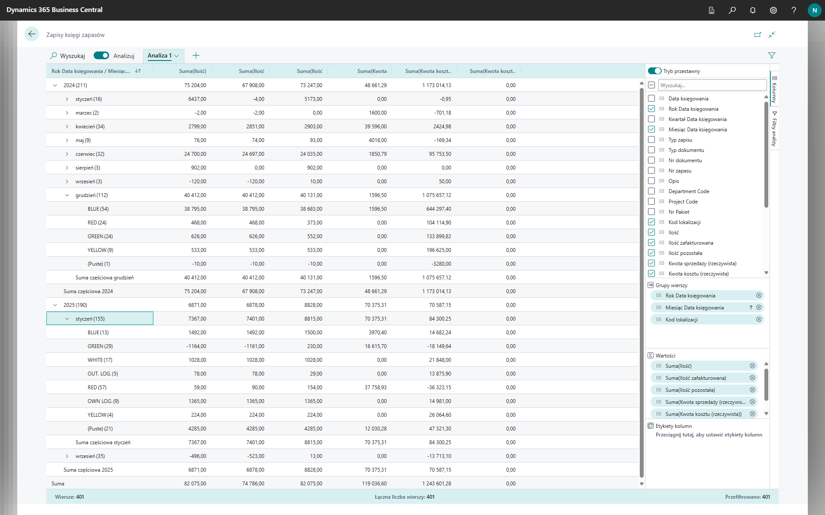Uncheck Miesiąc Data księgowania checkbox
The image size is (825, 515).
click(651, 130)
